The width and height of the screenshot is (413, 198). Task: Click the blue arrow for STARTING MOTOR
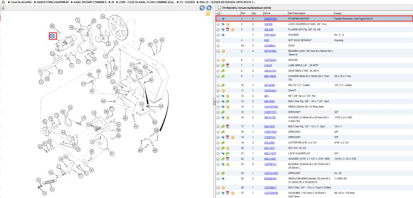click(x=223, y=19)
